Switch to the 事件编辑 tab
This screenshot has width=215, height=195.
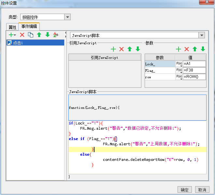click(29, 26)
